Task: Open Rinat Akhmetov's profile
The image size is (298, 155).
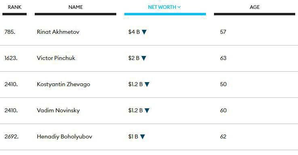Action: 58,32
